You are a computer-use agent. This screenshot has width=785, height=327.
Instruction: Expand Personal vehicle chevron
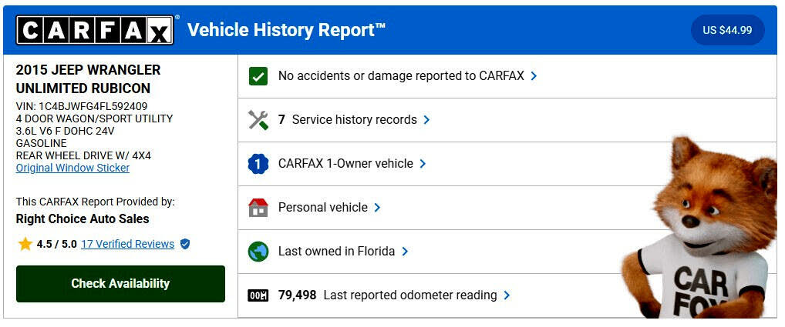377,208
